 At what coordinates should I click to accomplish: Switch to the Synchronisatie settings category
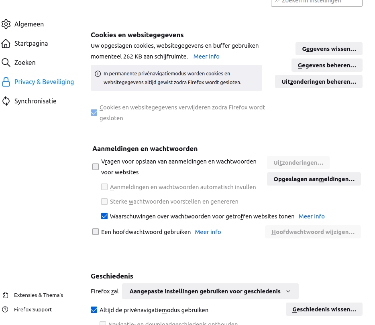click(35, 101)
